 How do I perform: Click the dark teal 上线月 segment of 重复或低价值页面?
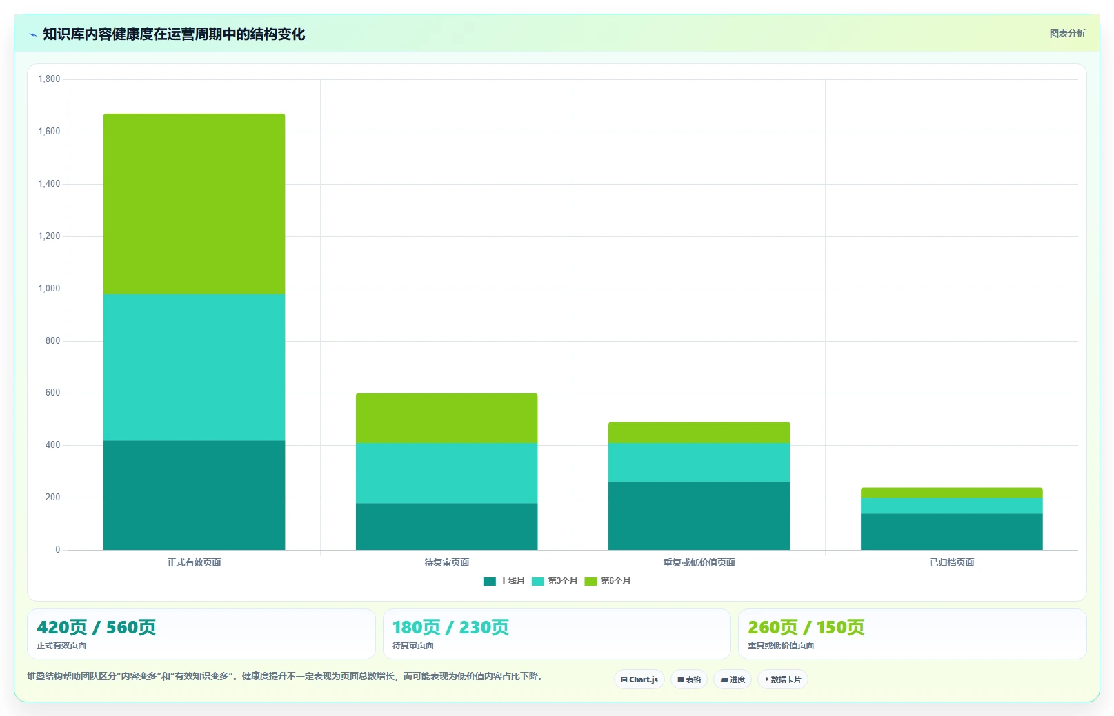(x=699, y=516)
